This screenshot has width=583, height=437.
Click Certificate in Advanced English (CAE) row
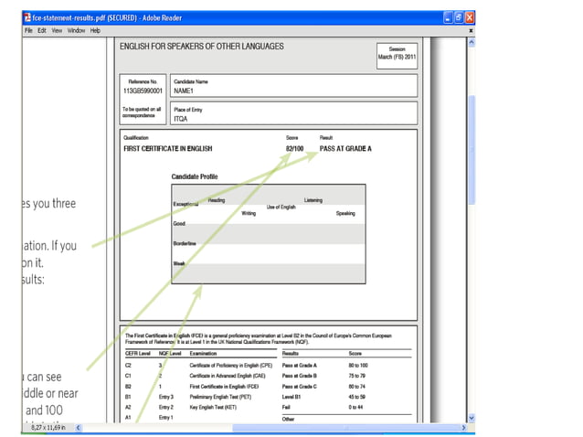pyautogui.click(x=228, y=376)
